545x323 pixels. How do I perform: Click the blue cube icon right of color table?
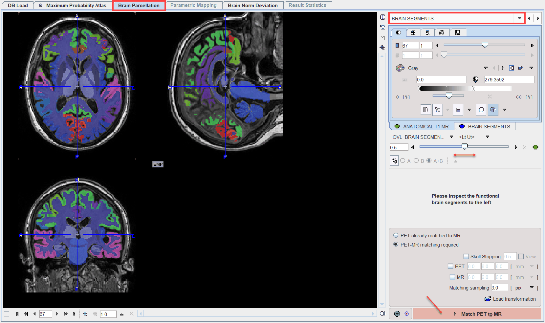coord(520,68)
